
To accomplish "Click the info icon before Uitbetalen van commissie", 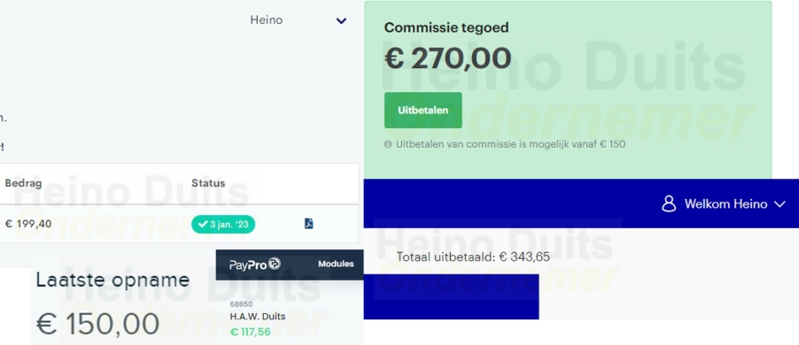I will point(388,144).
